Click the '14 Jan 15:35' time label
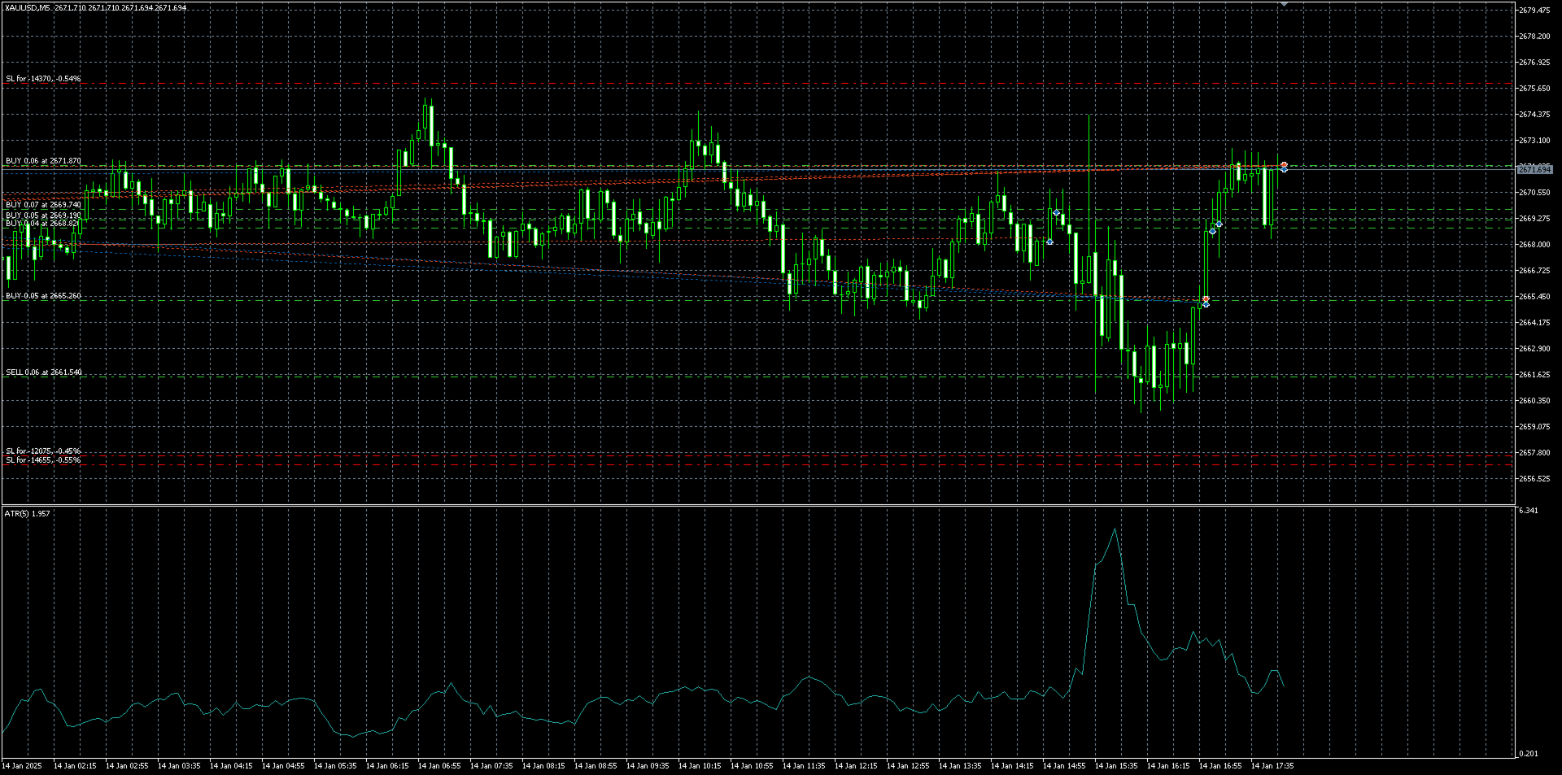The width and height of the screenshot is (1562, 775). 1116,766
